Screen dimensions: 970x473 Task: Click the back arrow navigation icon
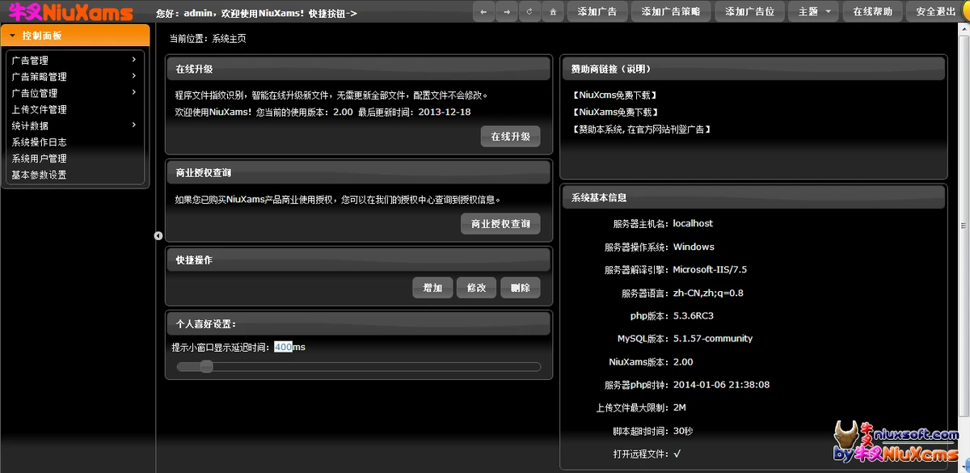click(x=483, y=11)
